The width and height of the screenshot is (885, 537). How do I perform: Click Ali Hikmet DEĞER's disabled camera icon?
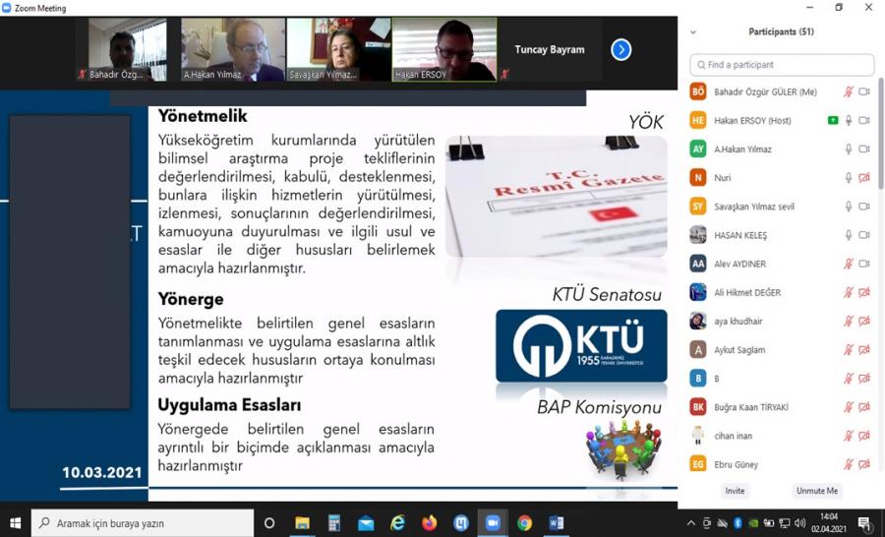click(864, 293)
